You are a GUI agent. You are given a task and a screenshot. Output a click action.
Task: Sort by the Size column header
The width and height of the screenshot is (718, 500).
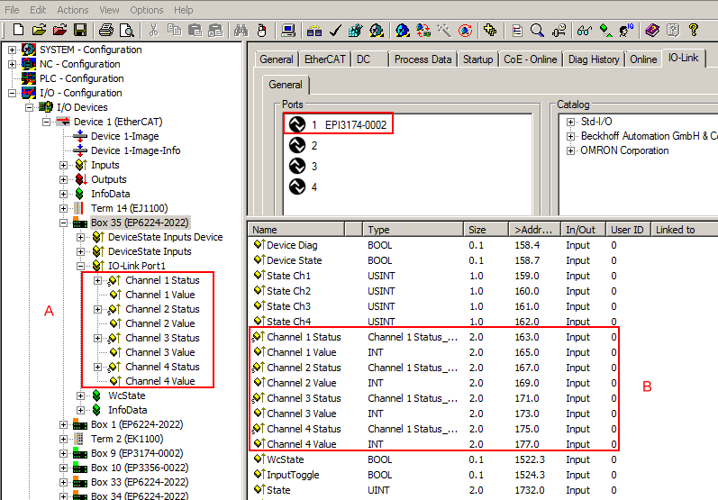point(486,230)
